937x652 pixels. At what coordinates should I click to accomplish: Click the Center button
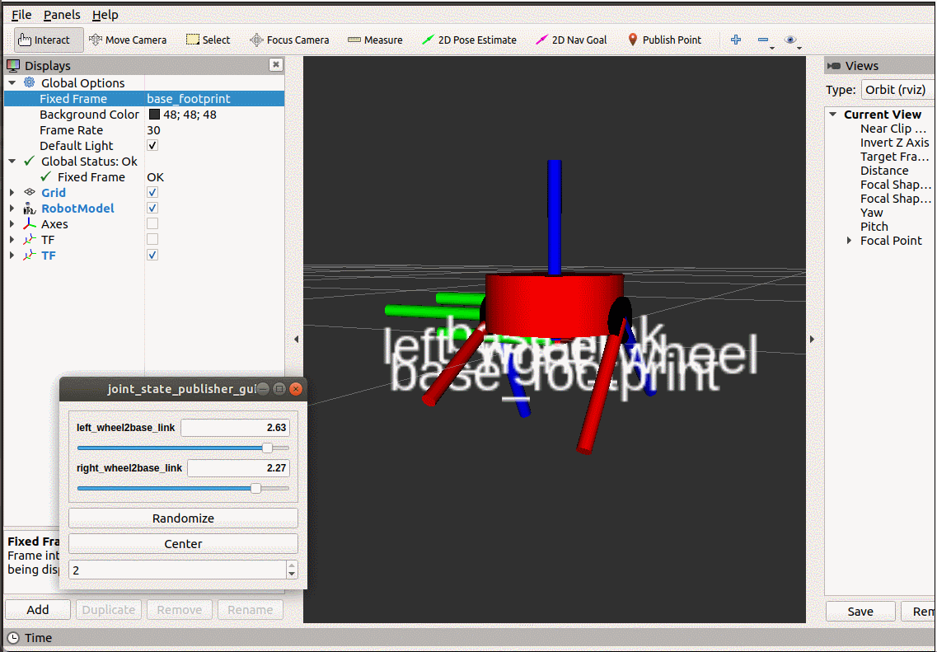183,544
